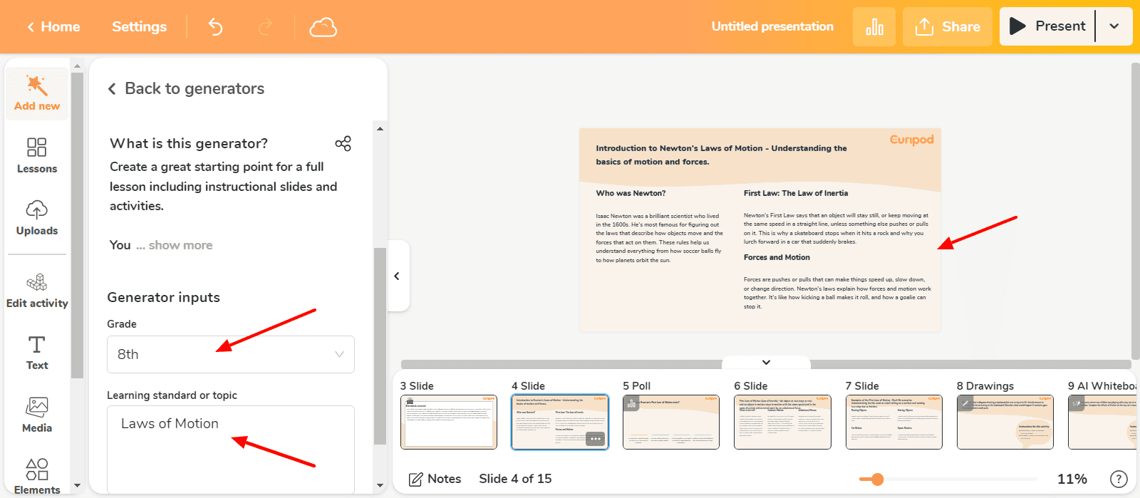Expand the Present options dropdown arrow
Screen dimensions: 1140x498
pyautogui.click(x=1114, y=26)
